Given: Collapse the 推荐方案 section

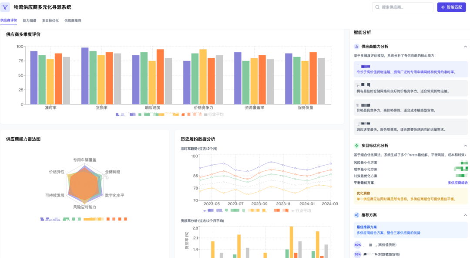Looking at the screenshot, I should [x=465, y=215].
